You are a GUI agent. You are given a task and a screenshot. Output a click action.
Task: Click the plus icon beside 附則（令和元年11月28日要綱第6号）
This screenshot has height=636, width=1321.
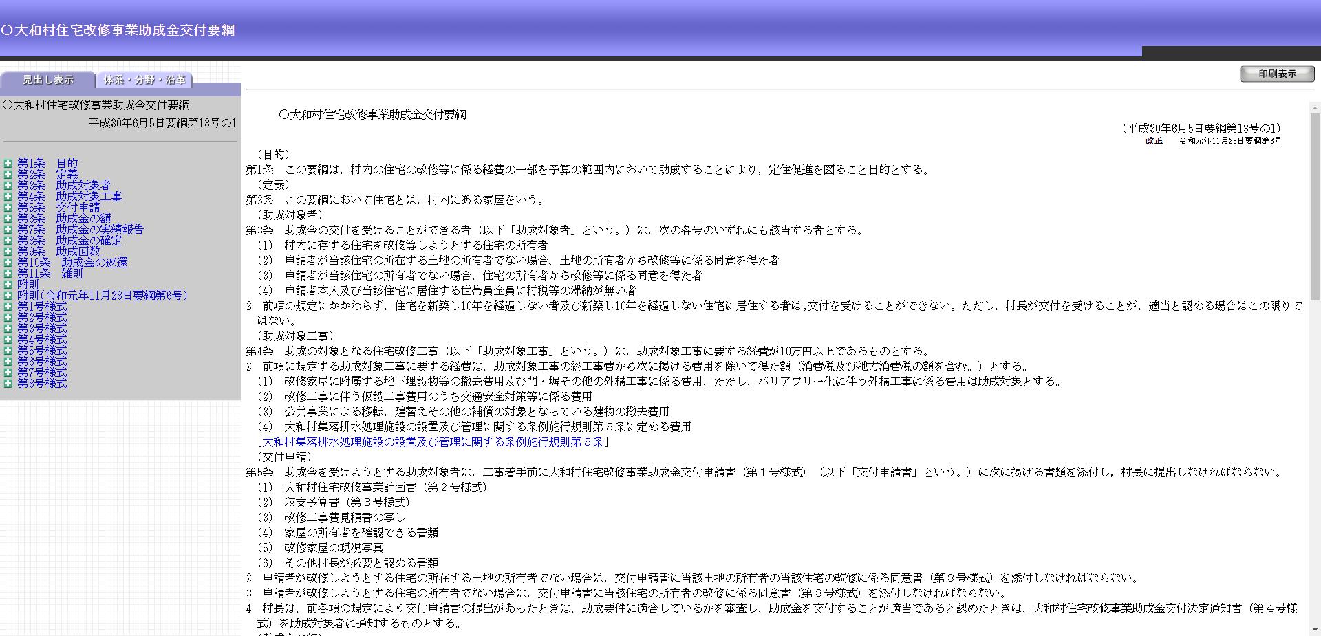tap(7, 295)
